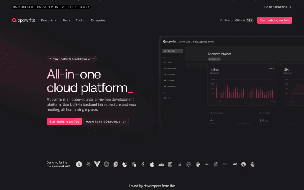The height and width of the screenshot is (190, 304).
Task: Select Storage in the dashboard preview sidebar
Action: 169,81
